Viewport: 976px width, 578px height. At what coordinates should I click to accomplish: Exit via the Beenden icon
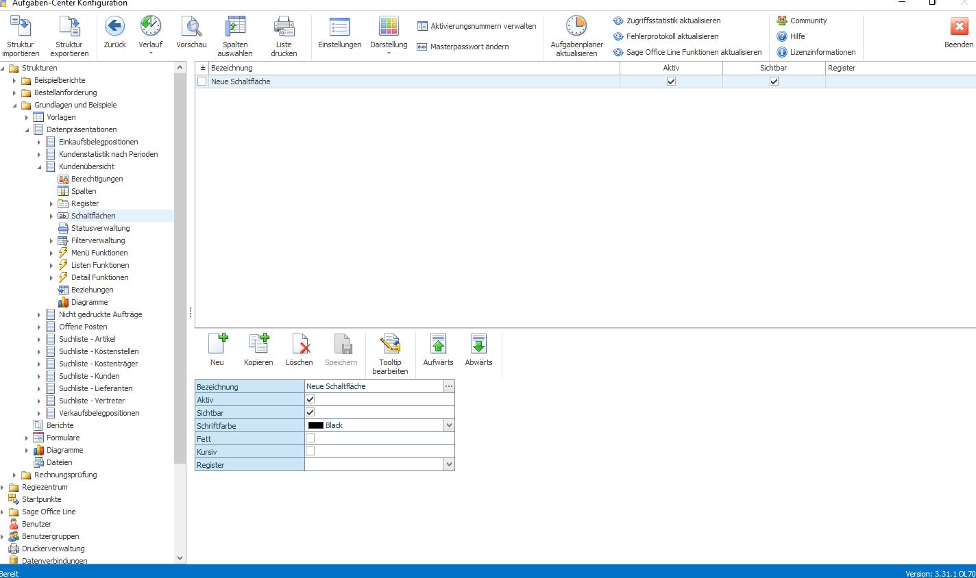[x=959, y=26]
